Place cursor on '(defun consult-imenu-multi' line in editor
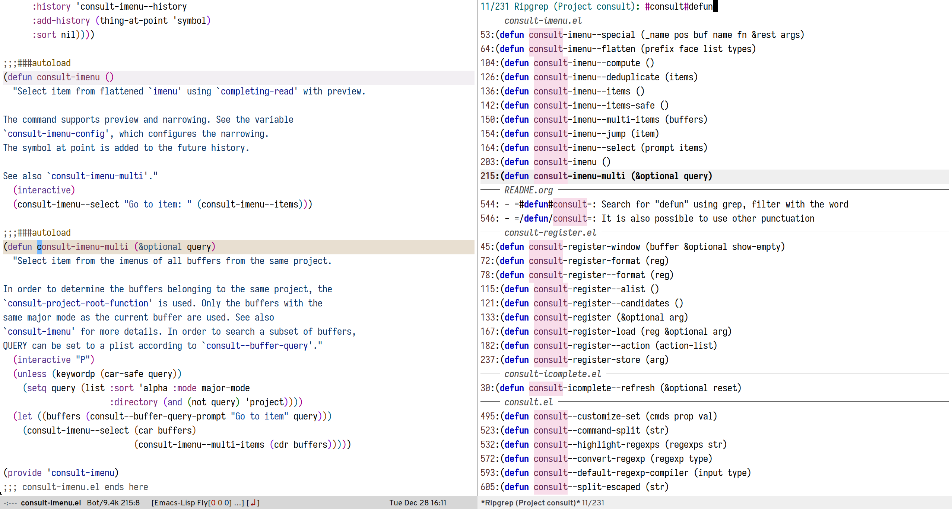952x521 pixels. [109, 247]
